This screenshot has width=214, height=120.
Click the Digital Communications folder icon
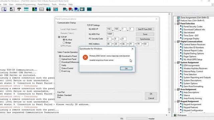(178, 41)
